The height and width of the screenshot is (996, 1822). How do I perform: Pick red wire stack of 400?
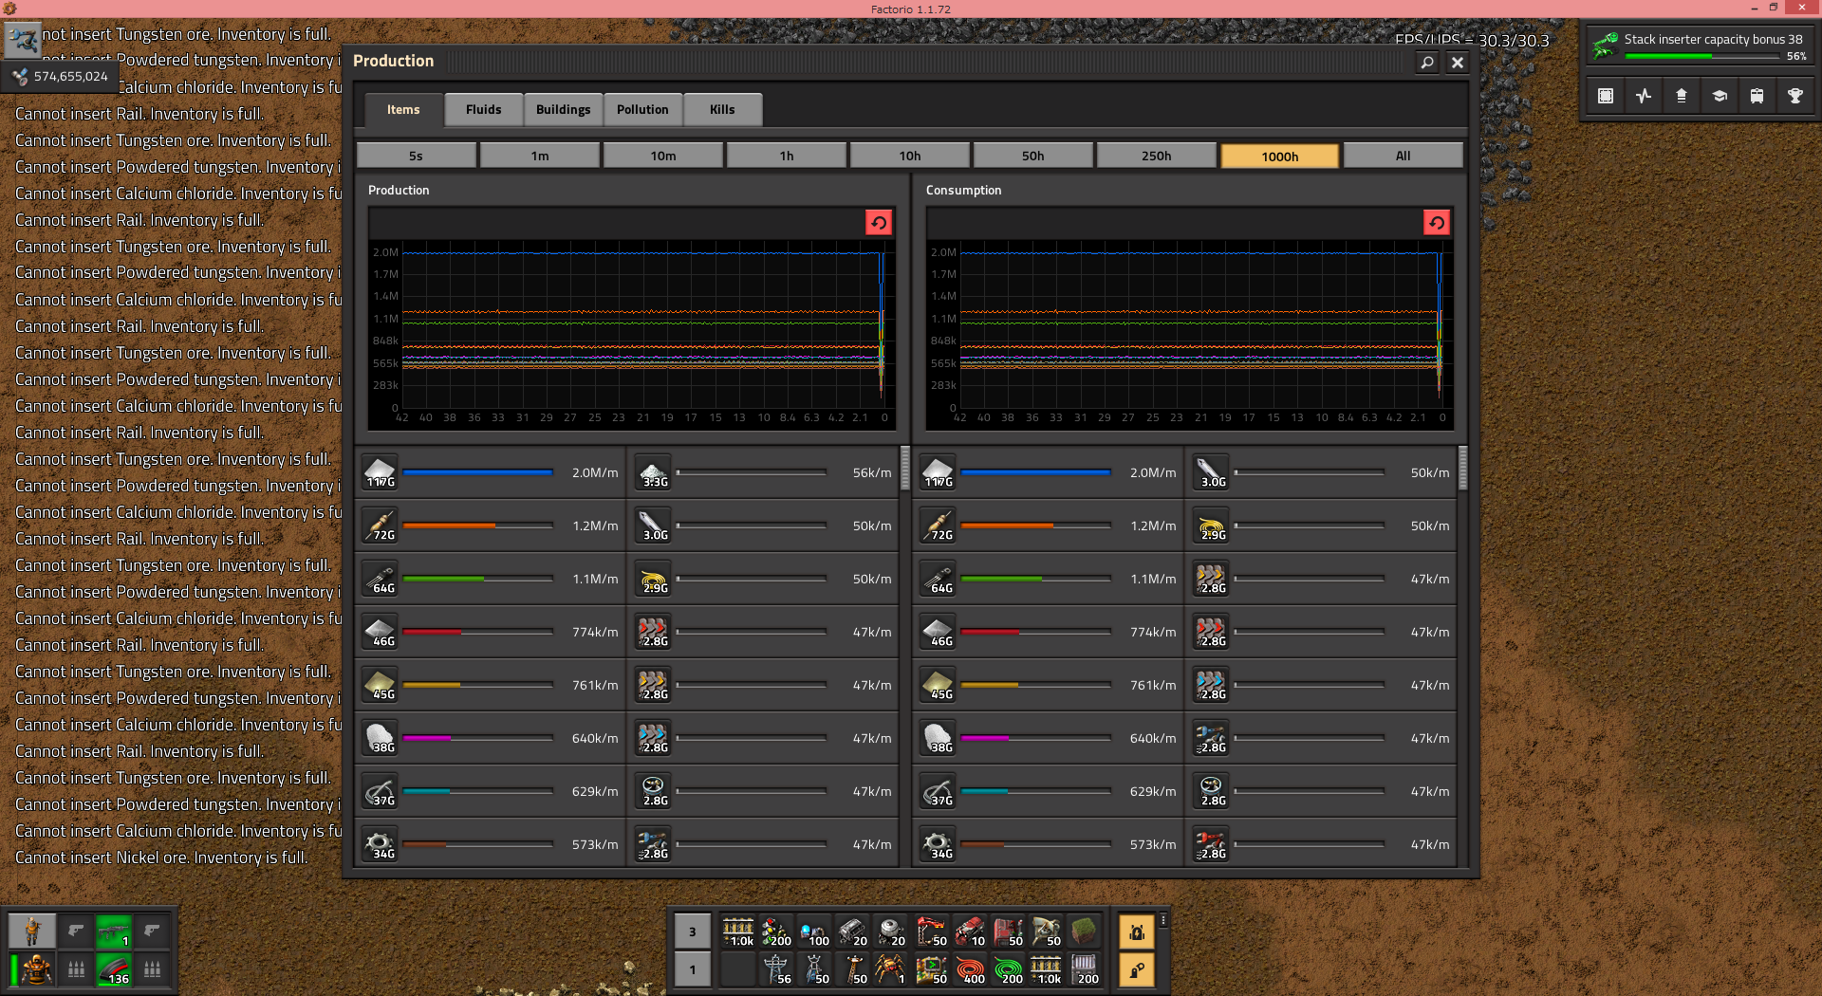point(970,969)
